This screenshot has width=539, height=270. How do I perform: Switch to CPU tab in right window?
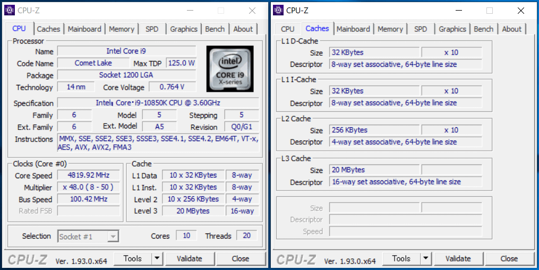288,29
